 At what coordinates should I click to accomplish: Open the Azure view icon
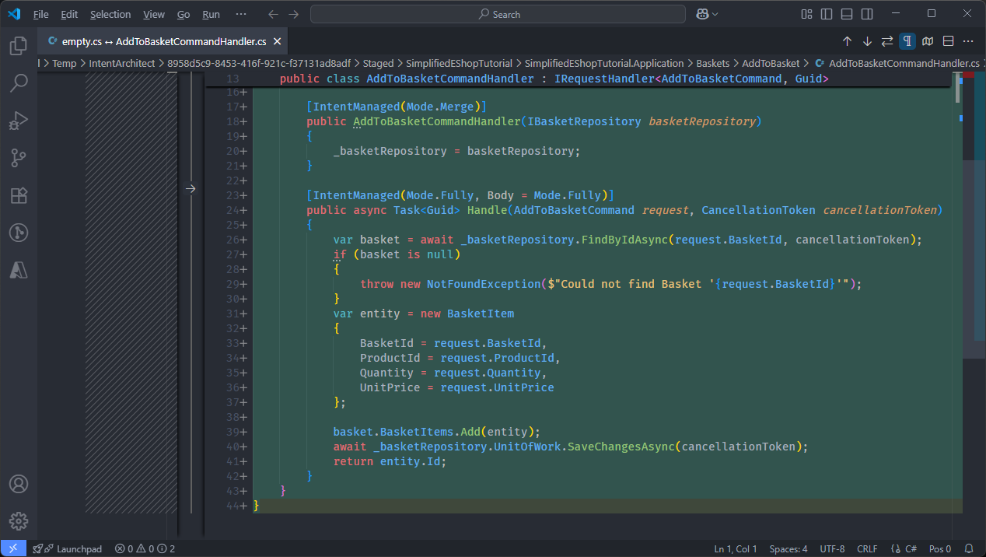point(19,270)
